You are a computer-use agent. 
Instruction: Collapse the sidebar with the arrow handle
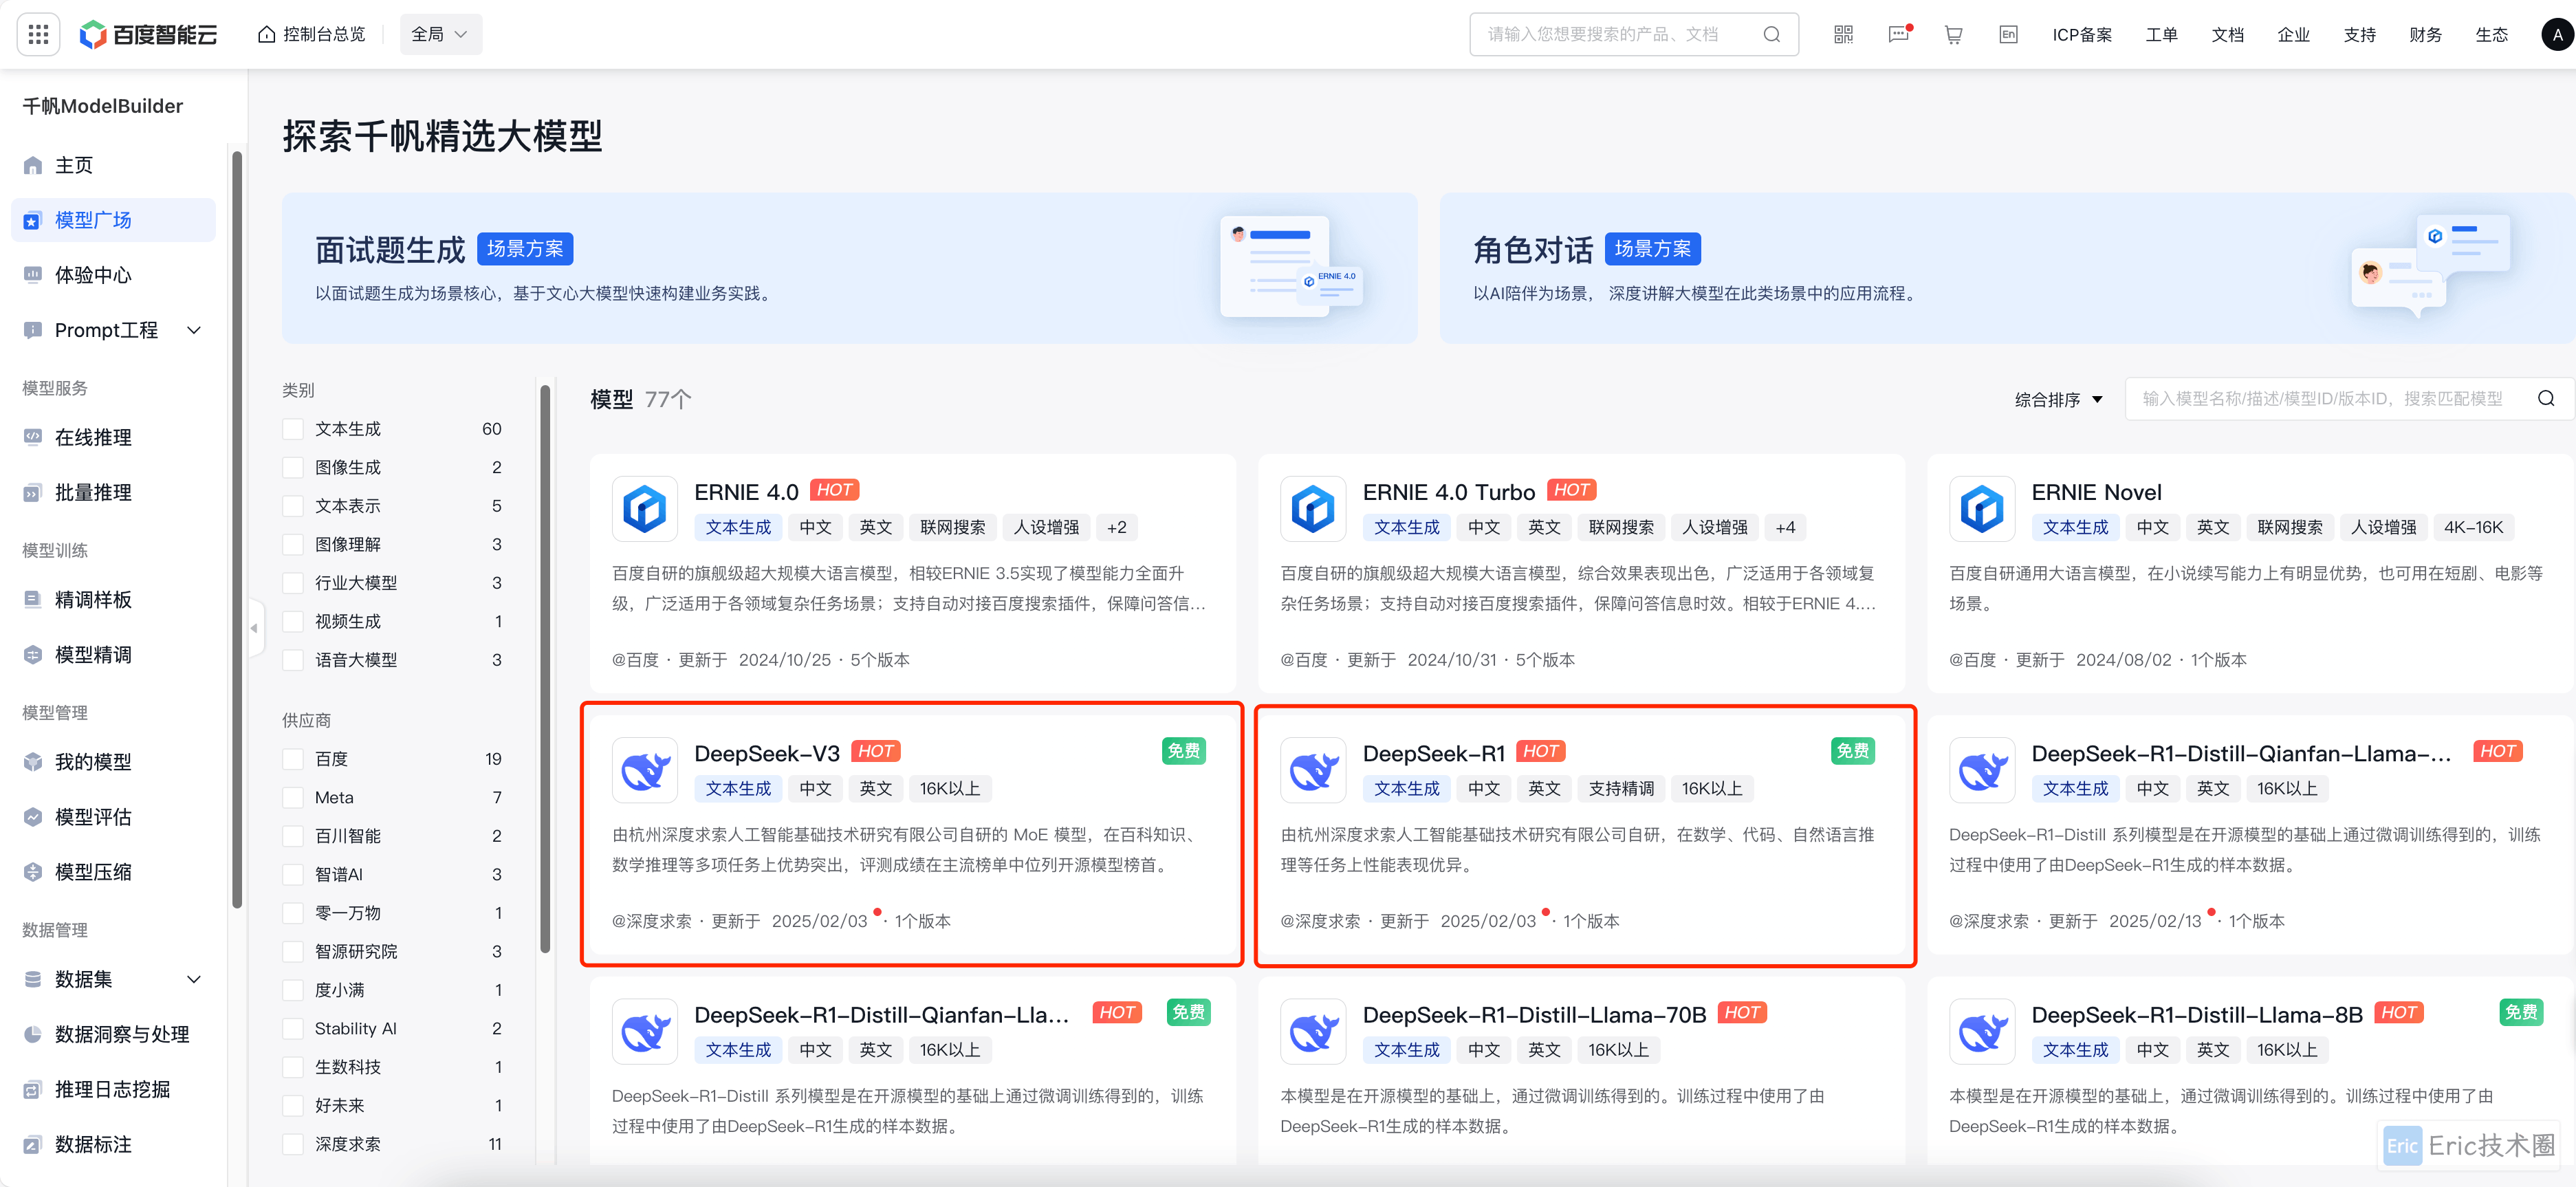[x=255, y=628]
